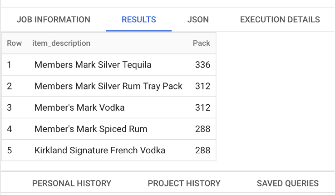Open the Saved Queries tab
The height and width of the screenshot is (195, 335).
click(287, 183)
